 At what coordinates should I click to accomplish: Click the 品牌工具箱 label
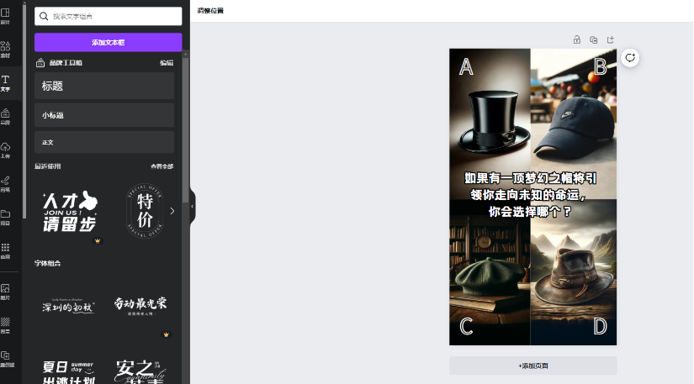coord(66,63)
